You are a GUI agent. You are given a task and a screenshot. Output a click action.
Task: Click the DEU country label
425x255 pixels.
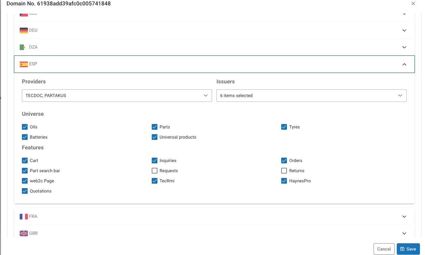tap(33, 30)
